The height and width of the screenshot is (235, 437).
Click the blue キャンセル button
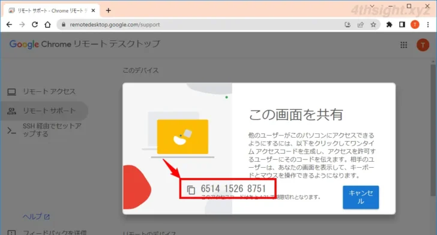[361, 197]
